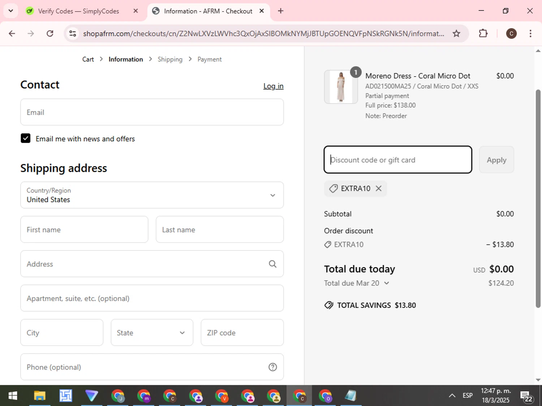Select the Shipping breadcrumb step
This screenshot has width=542, height=406.
click(170, 59)
